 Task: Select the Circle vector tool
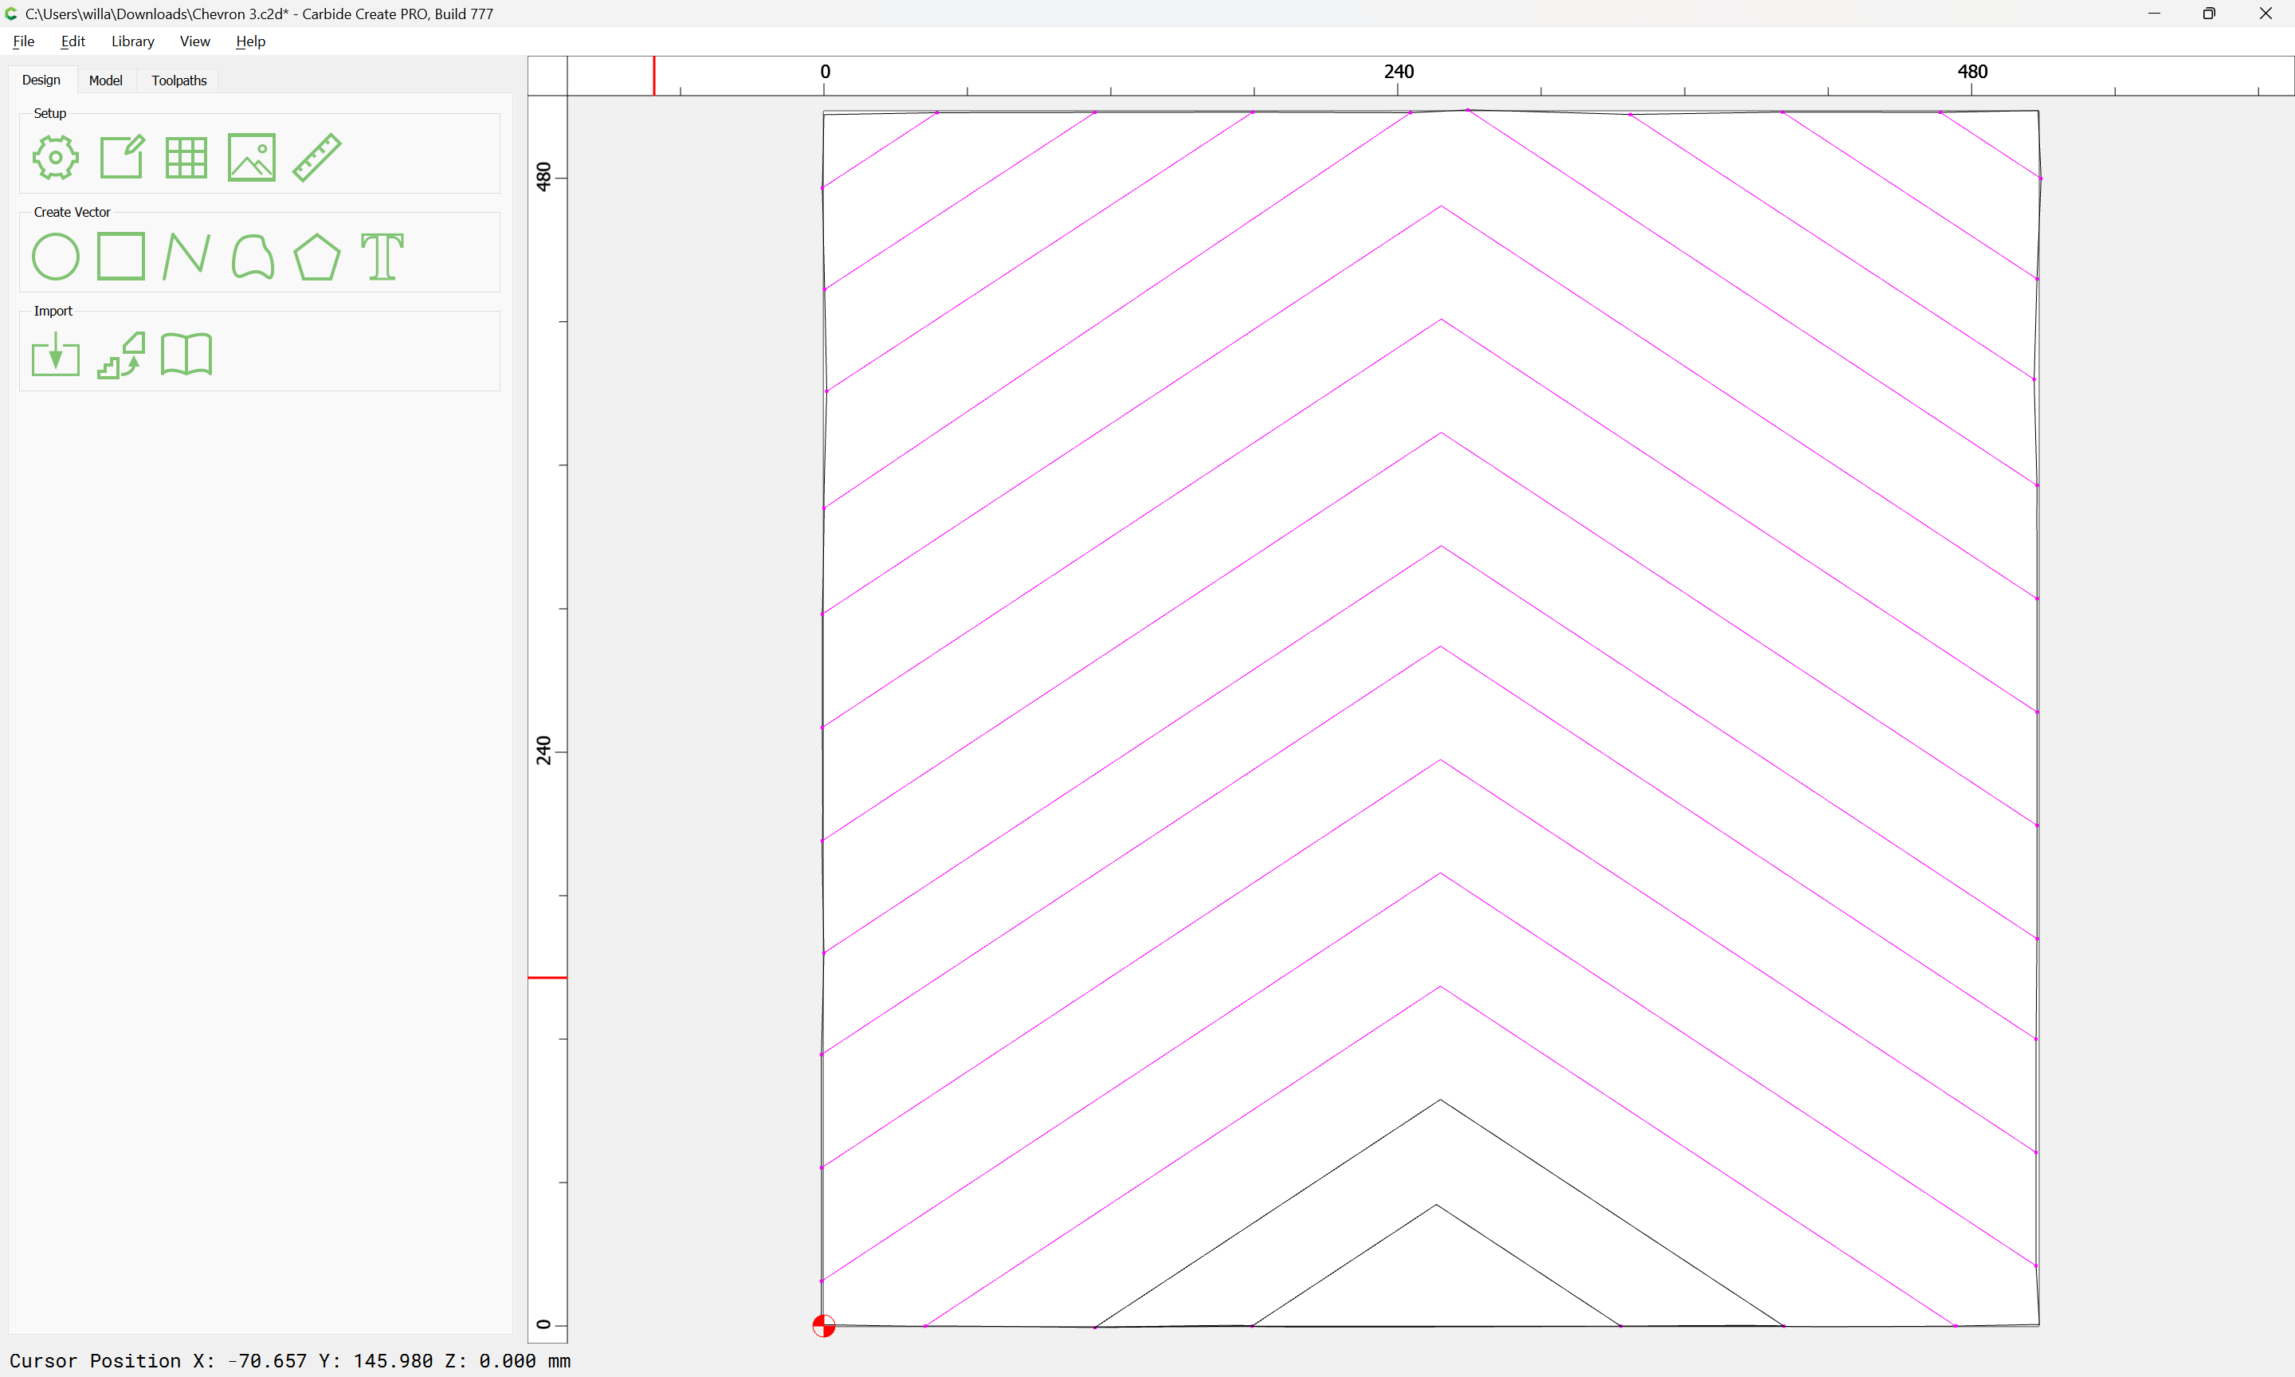[x=56, y=257]
